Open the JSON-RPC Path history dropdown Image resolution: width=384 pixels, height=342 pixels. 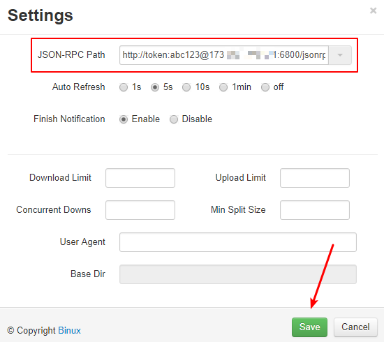click(x=340, y=55)
